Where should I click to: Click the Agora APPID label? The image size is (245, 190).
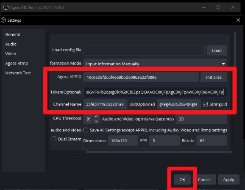pyautogui.click(x=69, y=77)
